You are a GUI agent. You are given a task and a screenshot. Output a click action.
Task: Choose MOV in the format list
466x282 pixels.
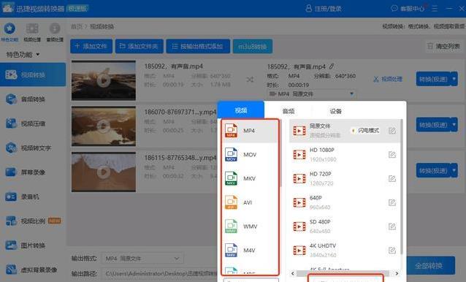[250, 155]
